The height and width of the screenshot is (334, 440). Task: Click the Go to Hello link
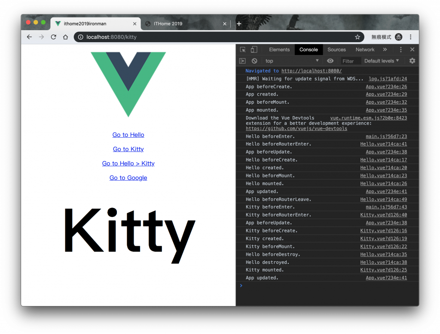point(128,135)
